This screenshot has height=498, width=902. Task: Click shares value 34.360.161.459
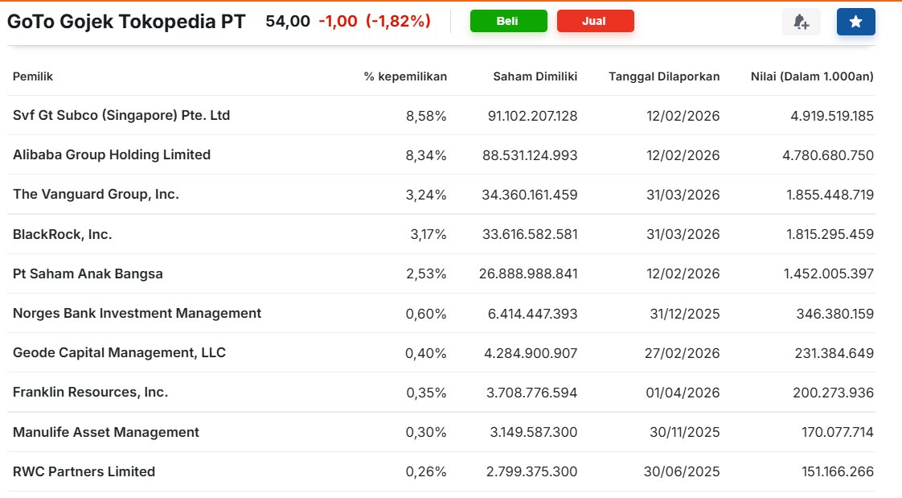(530, 195)
